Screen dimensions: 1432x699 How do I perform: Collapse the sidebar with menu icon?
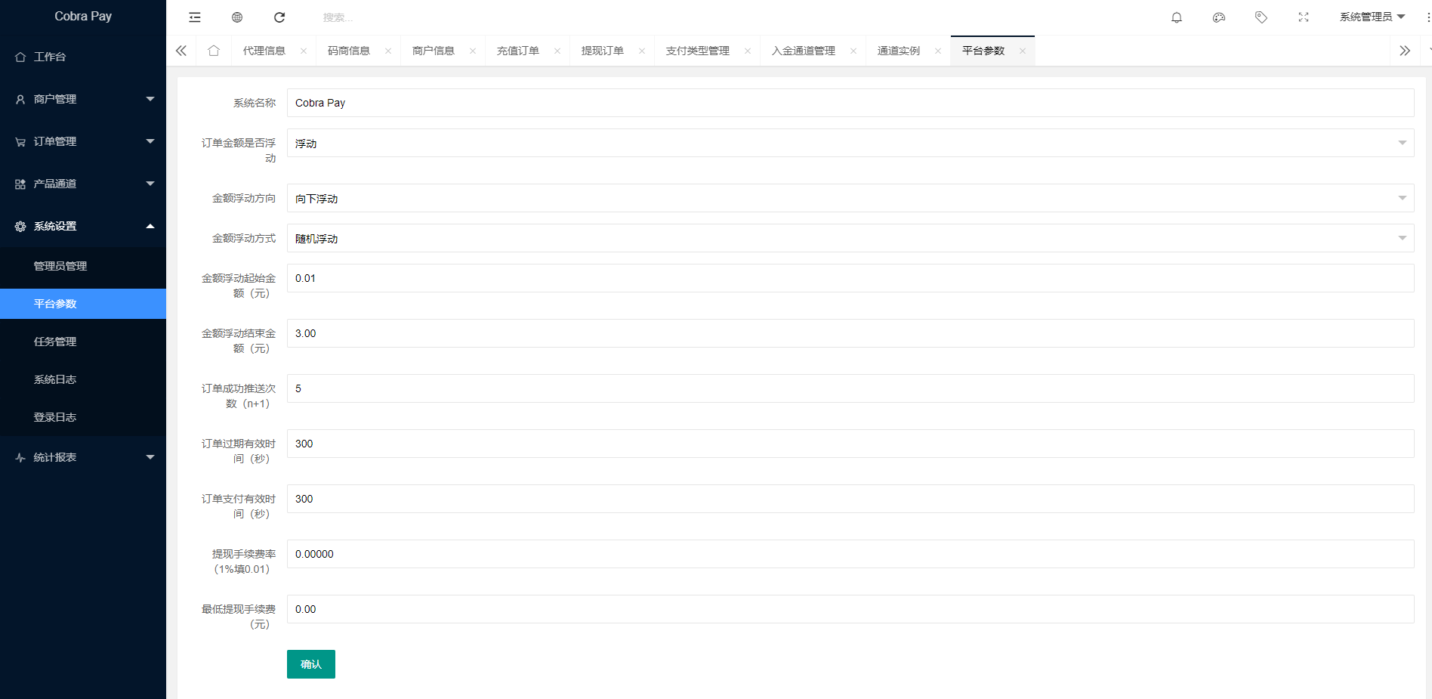[x=194, y=17]
